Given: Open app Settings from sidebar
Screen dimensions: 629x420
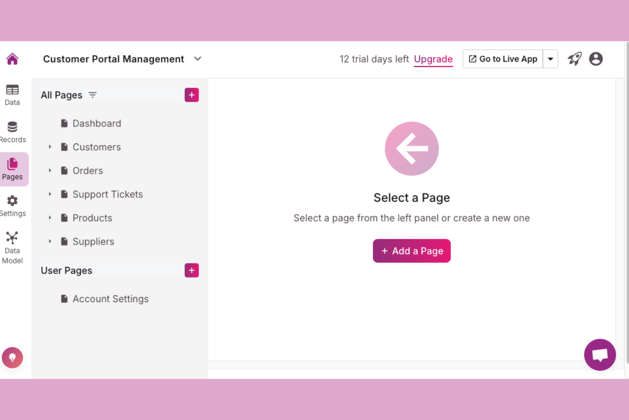Looking at the screenshot, I should coord(12,205).
